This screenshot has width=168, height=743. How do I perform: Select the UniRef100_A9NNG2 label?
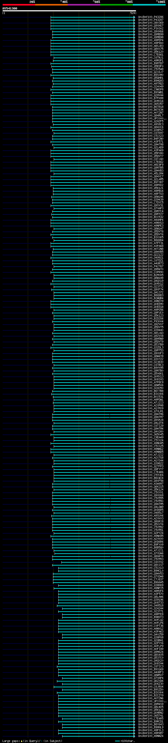(x=150, y=449)
